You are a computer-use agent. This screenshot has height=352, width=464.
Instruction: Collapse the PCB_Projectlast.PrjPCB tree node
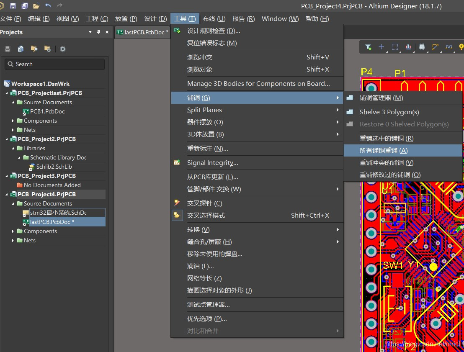7,93
